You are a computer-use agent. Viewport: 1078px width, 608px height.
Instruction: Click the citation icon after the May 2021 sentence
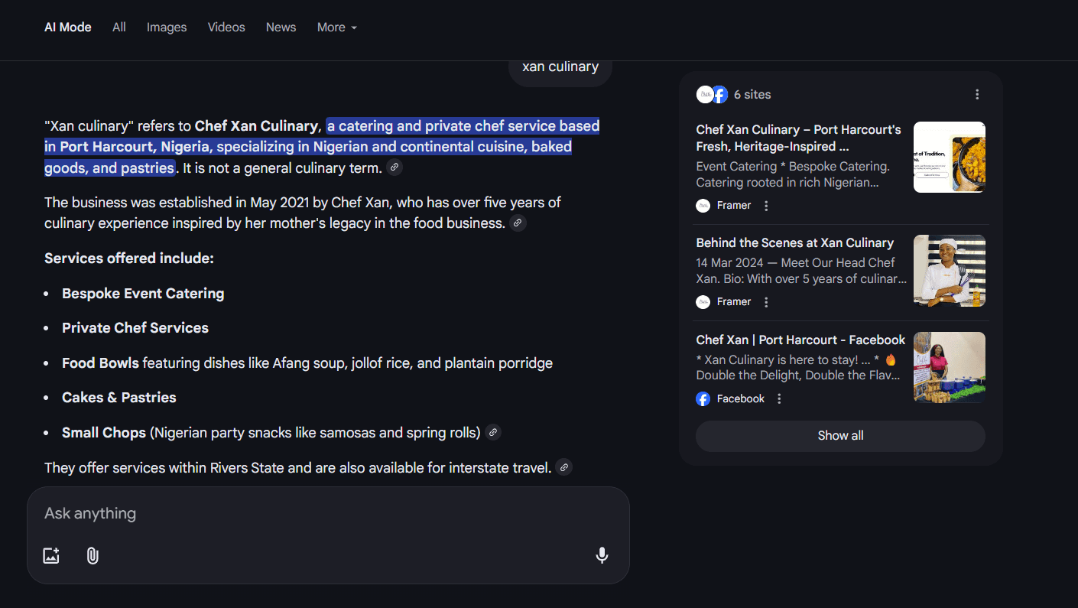(518, 223)
